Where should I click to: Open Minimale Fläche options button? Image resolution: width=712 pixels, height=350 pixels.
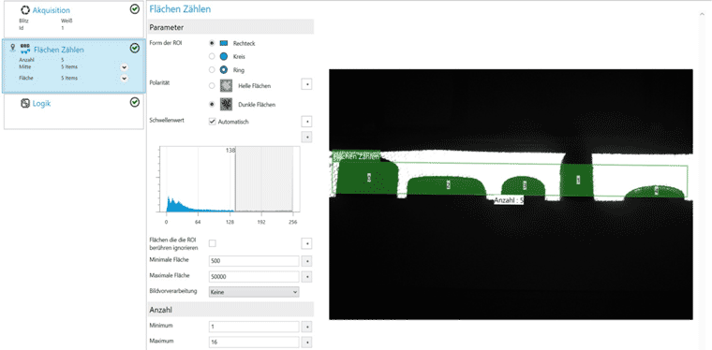tap(306, 261)
